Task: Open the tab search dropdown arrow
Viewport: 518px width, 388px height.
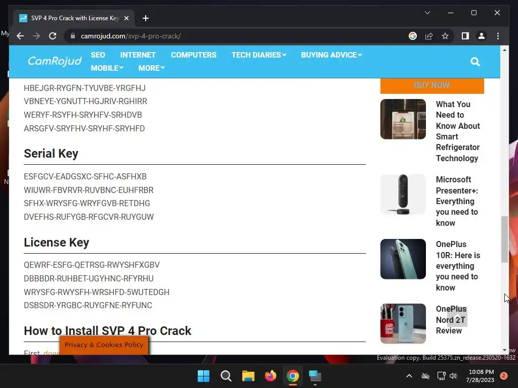Action: [427, 13]
